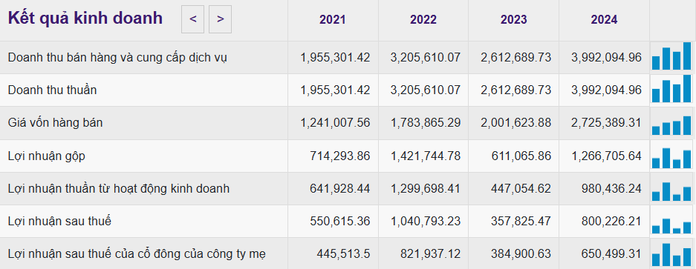Open the mini chart for Lợi nhuận gộp

pos(671,155)
